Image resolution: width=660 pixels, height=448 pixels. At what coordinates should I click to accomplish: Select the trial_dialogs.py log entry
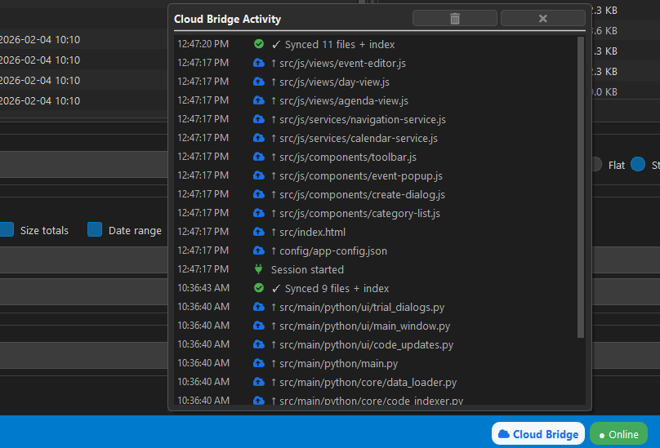pyautogui.click(x=376, y=307)
